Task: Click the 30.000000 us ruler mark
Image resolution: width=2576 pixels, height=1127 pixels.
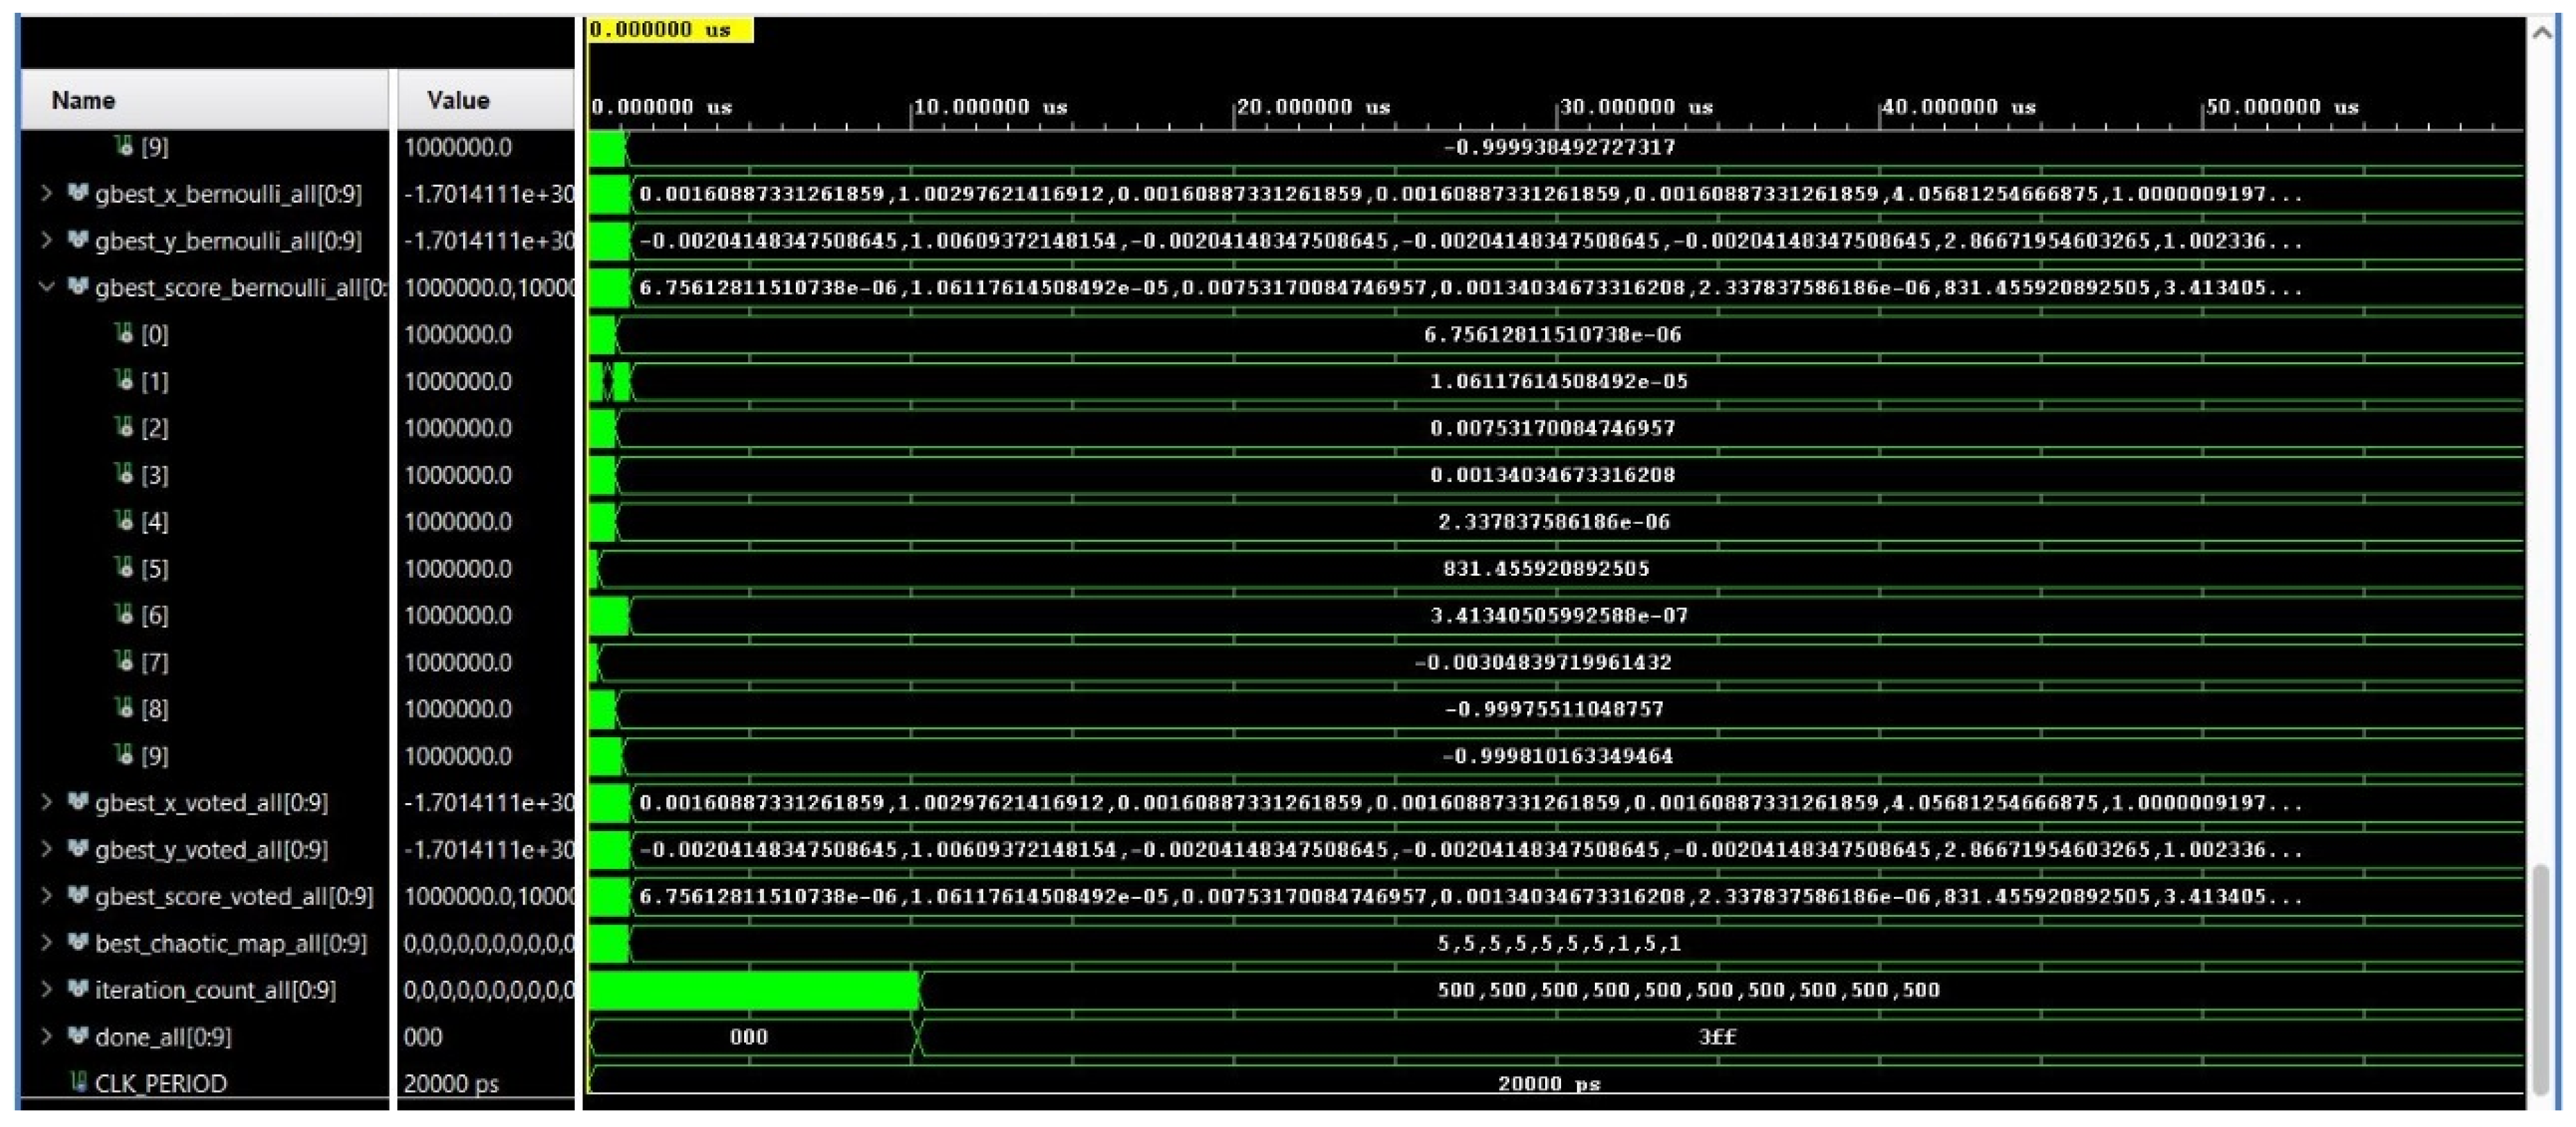Action: point(1635,107)
